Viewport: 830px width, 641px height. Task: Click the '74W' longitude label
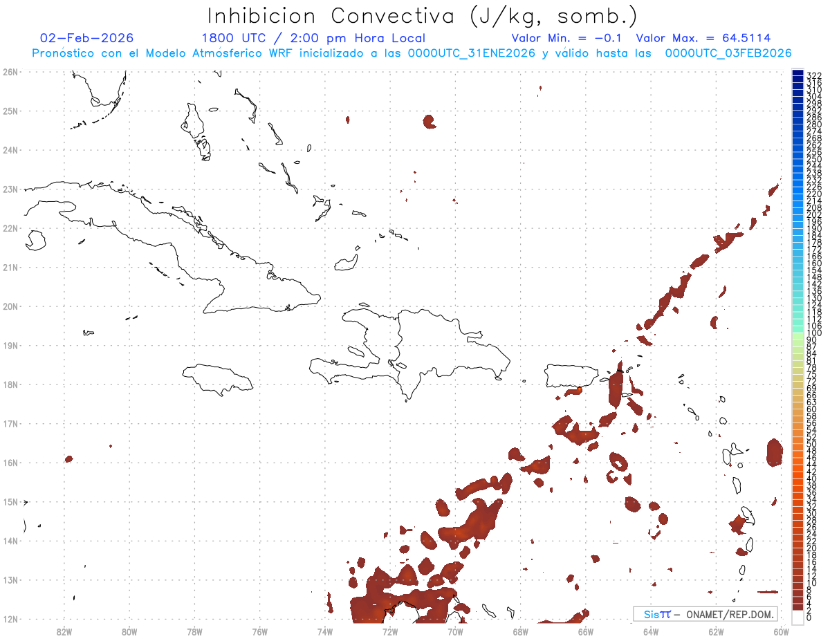(x=325, y=631)
